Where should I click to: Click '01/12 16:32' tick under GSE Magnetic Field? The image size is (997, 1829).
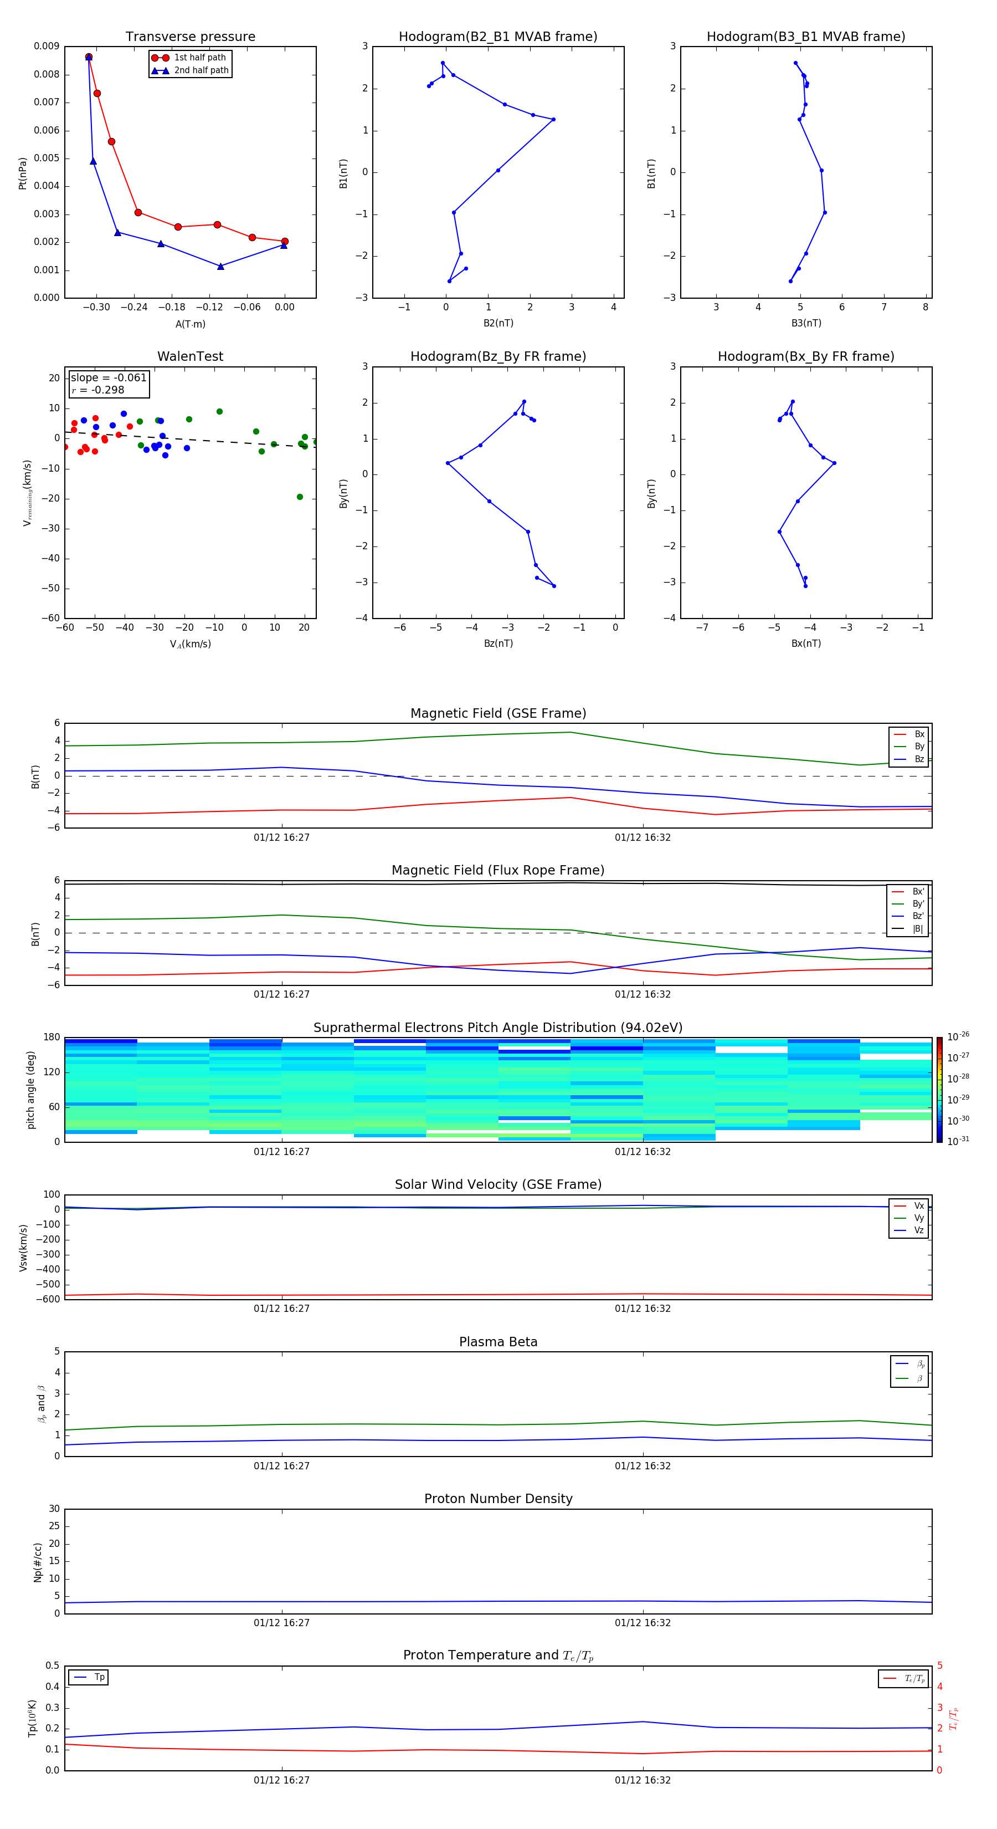coord(643,838)
